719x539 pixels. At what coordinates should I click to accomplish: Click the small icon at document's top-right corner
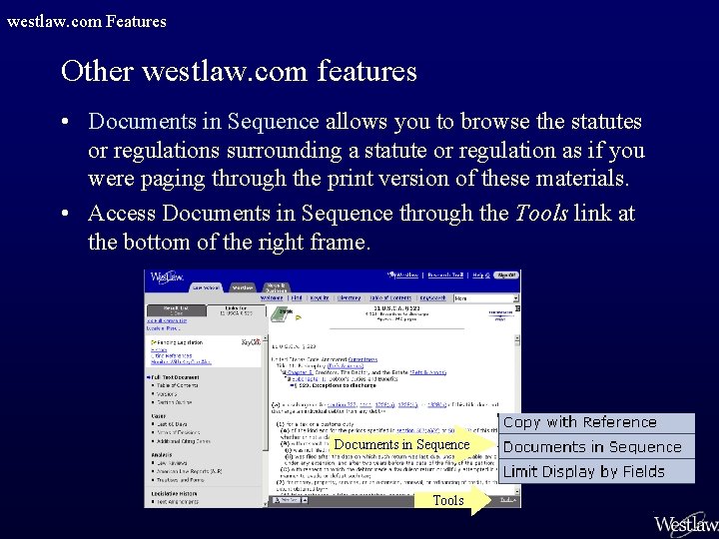coord(517,308)
